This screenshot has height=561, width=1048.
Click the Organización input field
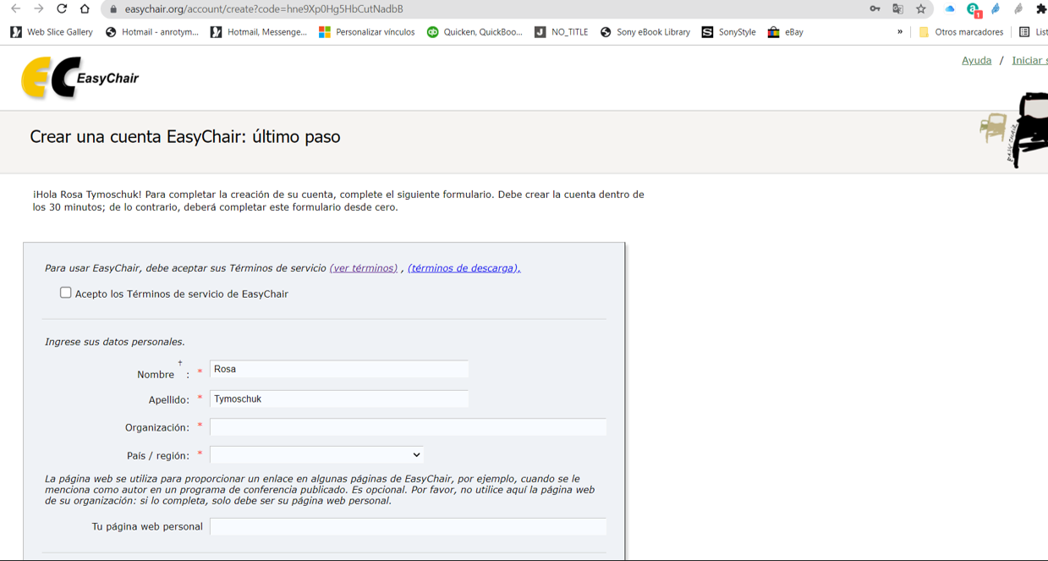tap(408, 427)
